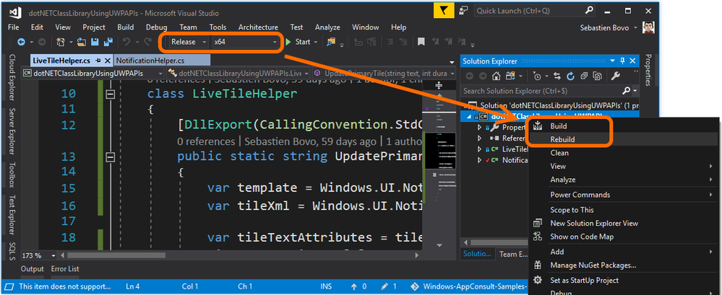
Task: Switch to the NotificationHelper.cs tab
Action: (x=150, y=60)
